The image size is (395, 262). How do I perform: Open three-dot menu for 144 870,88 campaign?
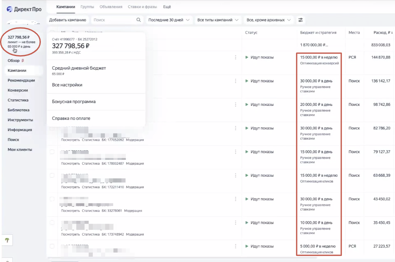(236, 57)
